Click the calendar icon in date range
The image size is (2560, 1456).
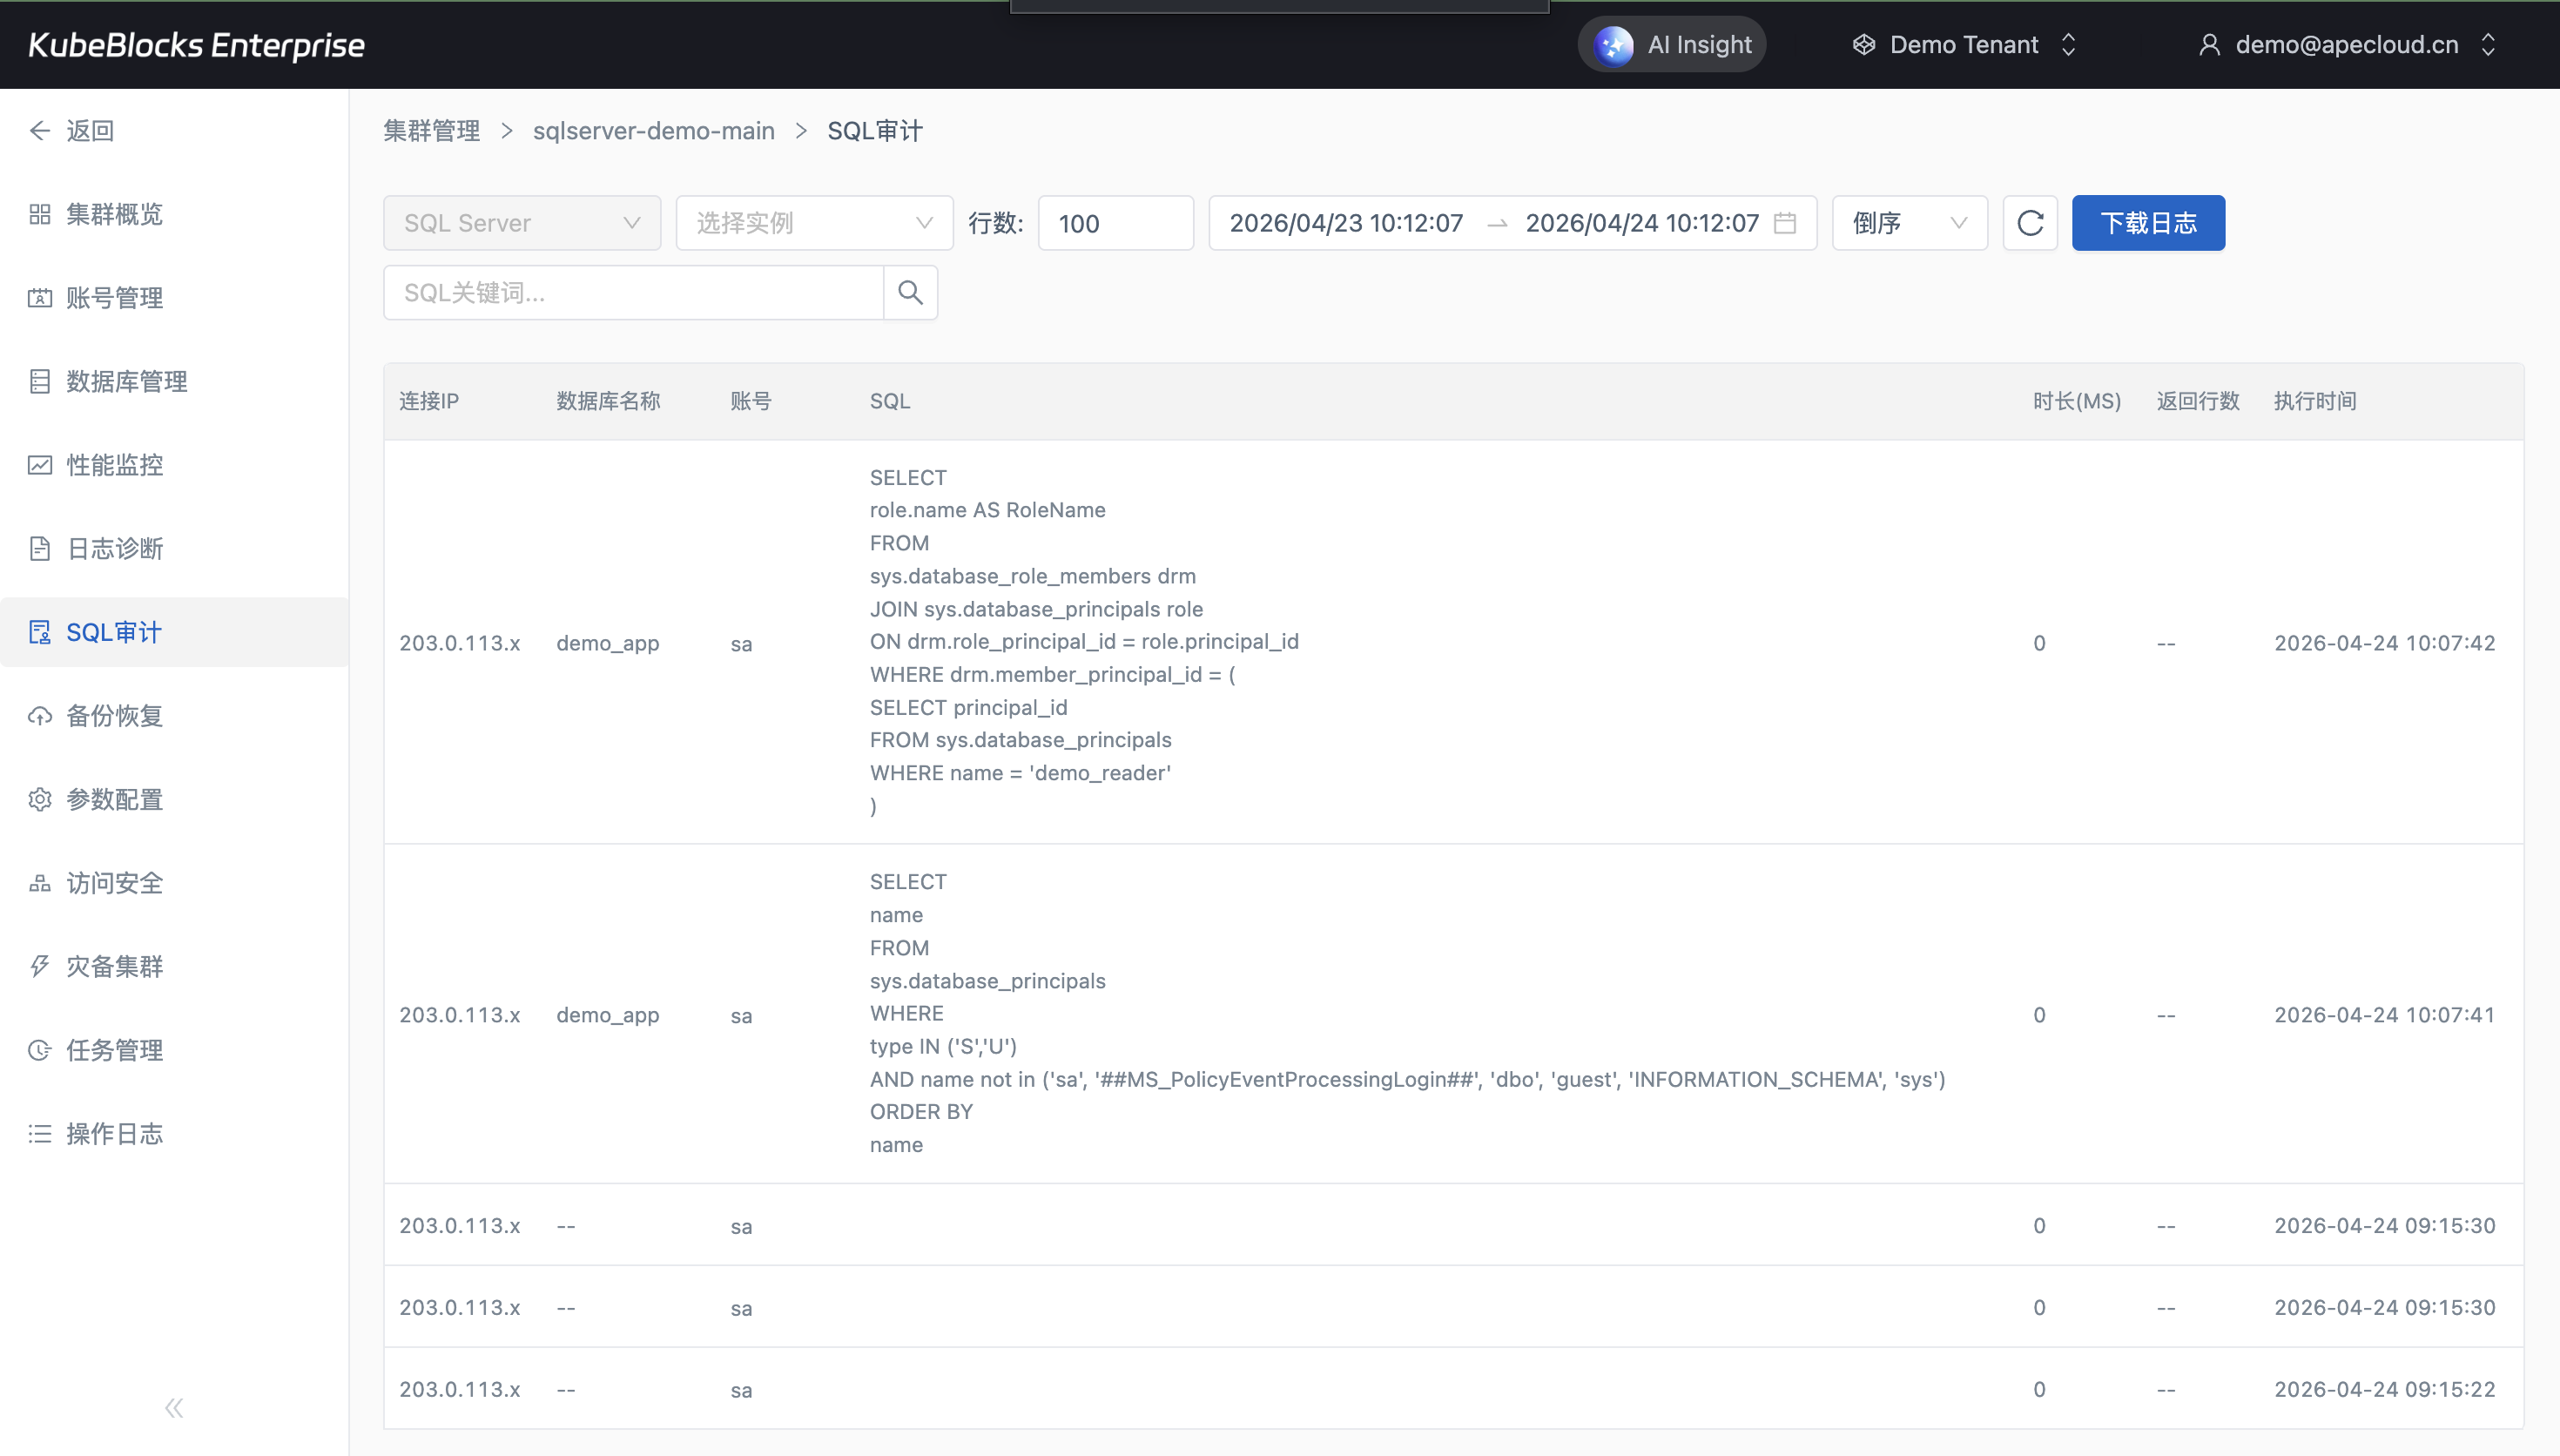1784,222
